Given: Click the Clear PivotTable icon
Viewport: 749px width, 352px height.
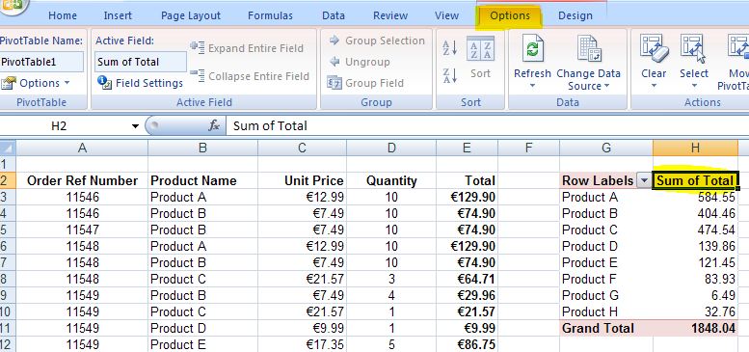Looking at the screenshot, I should pyautogui.click(x=654, y=49).
